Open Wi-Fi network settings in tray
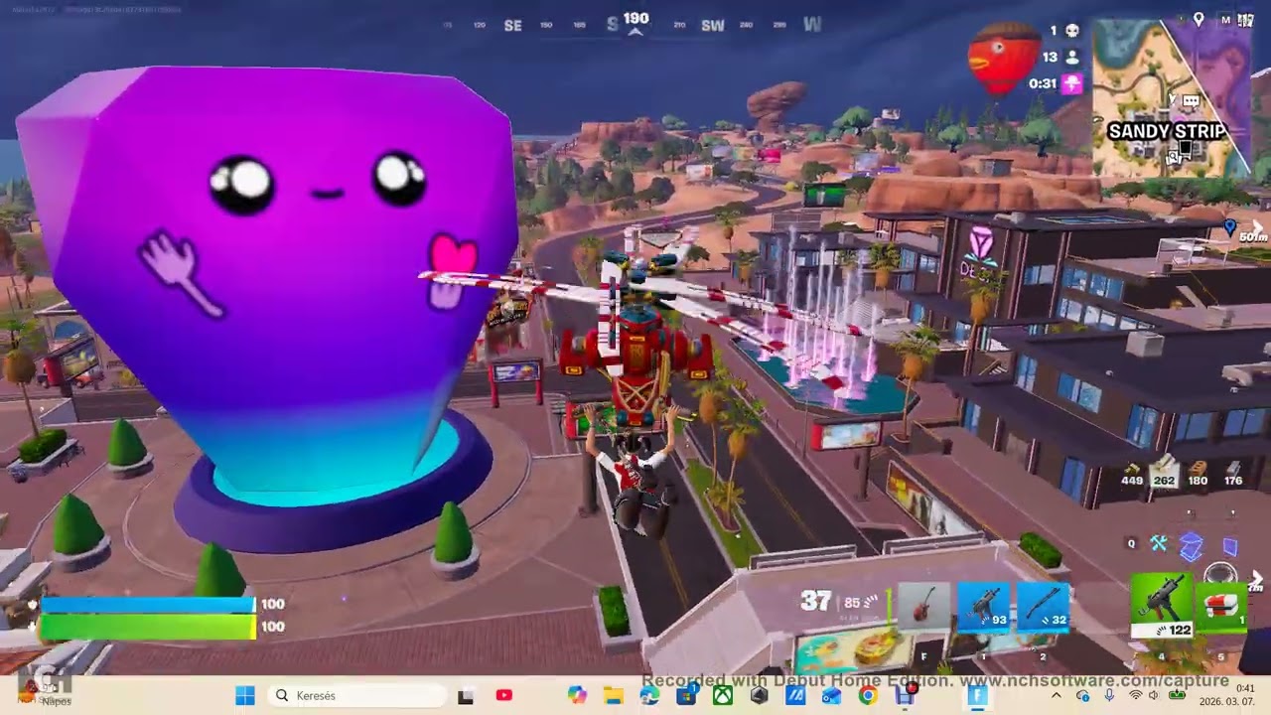This screenshot has height=715, width=1271. tap(1135, 696)
